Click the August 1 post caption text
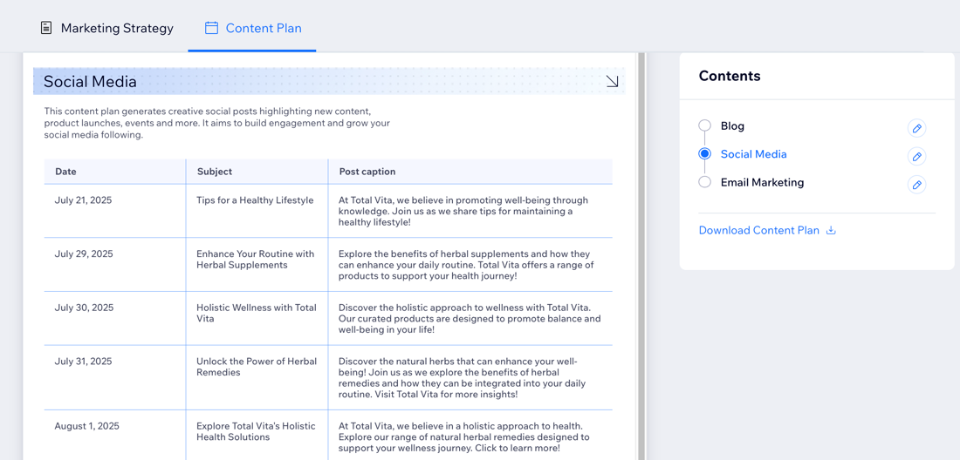 coord(464,436)
